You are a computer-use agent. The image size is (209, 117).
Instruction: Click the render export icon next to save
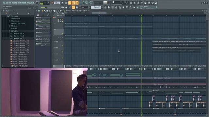click(x=149, y=3)
